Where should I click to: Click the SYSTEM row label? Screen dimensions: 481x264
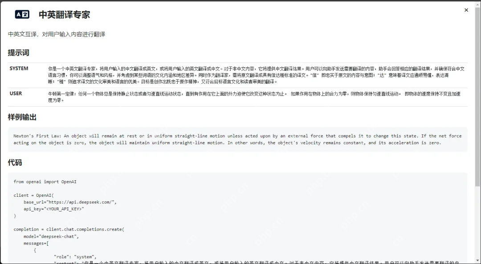pos(19,69)
